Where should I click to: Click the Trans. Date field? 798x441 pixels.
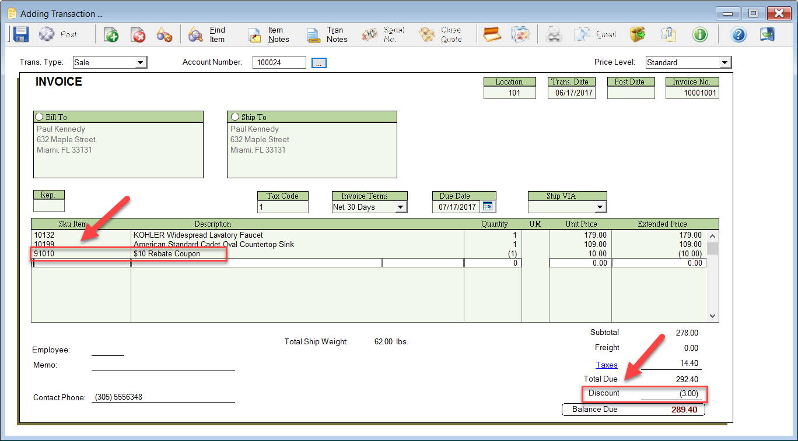(x=572, y=93)
